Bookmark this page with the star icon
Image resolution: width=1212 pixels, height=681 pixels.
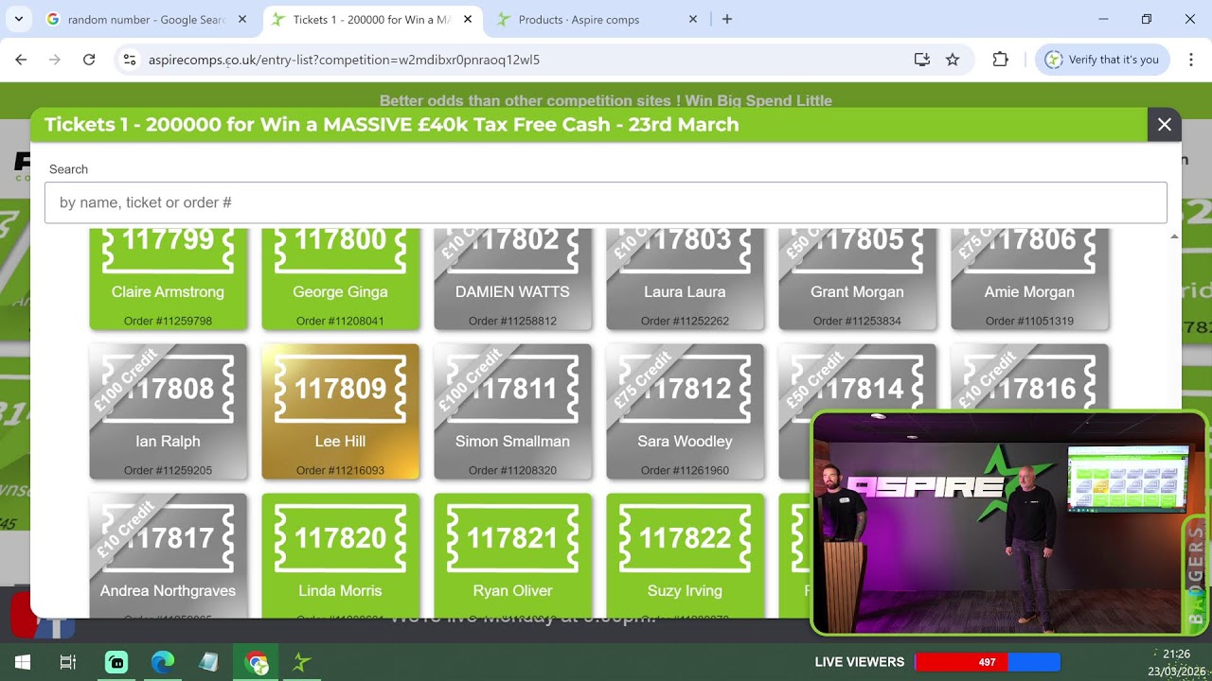point(953,60)
